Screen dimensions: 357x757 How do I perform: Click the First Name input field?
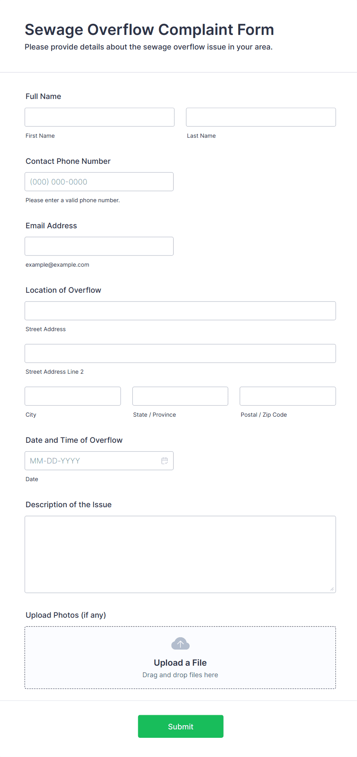point(99,117)
